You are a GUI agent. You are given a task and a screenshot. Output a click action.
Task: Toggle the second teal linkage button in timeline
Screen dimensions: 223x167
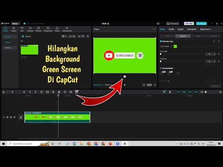click(184, 92)
